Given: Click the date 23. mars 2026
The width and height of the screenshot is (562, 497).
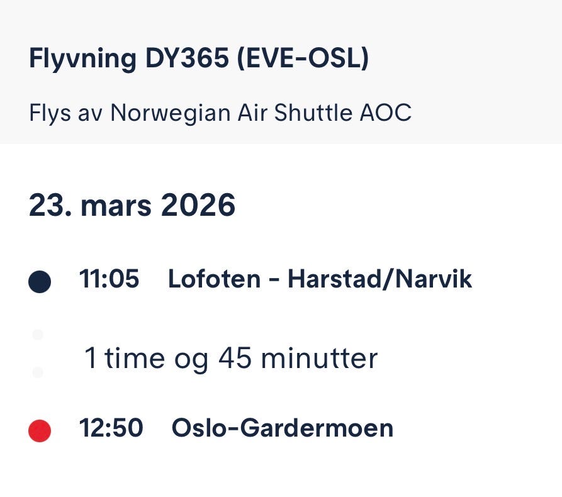Looking at the screenshot, I should click(132, 205).
